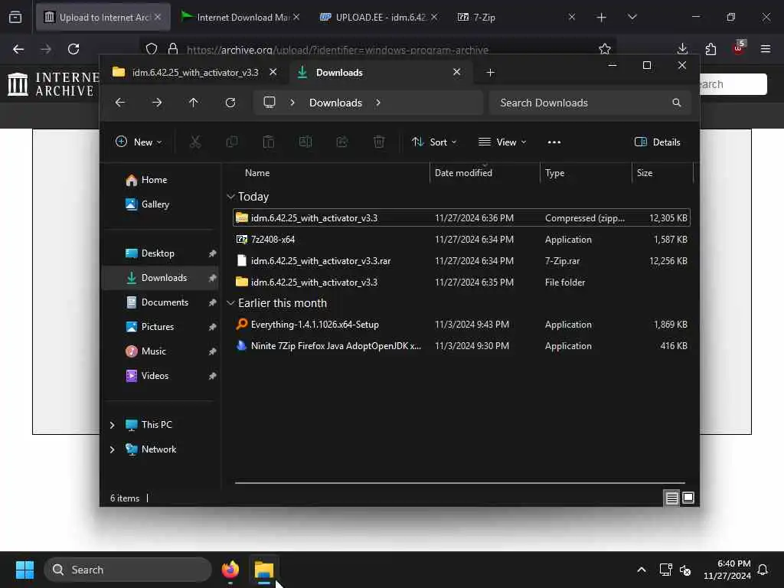
Task: Click the Windows taskbar Search box
Action: click(x=129, y=570)
